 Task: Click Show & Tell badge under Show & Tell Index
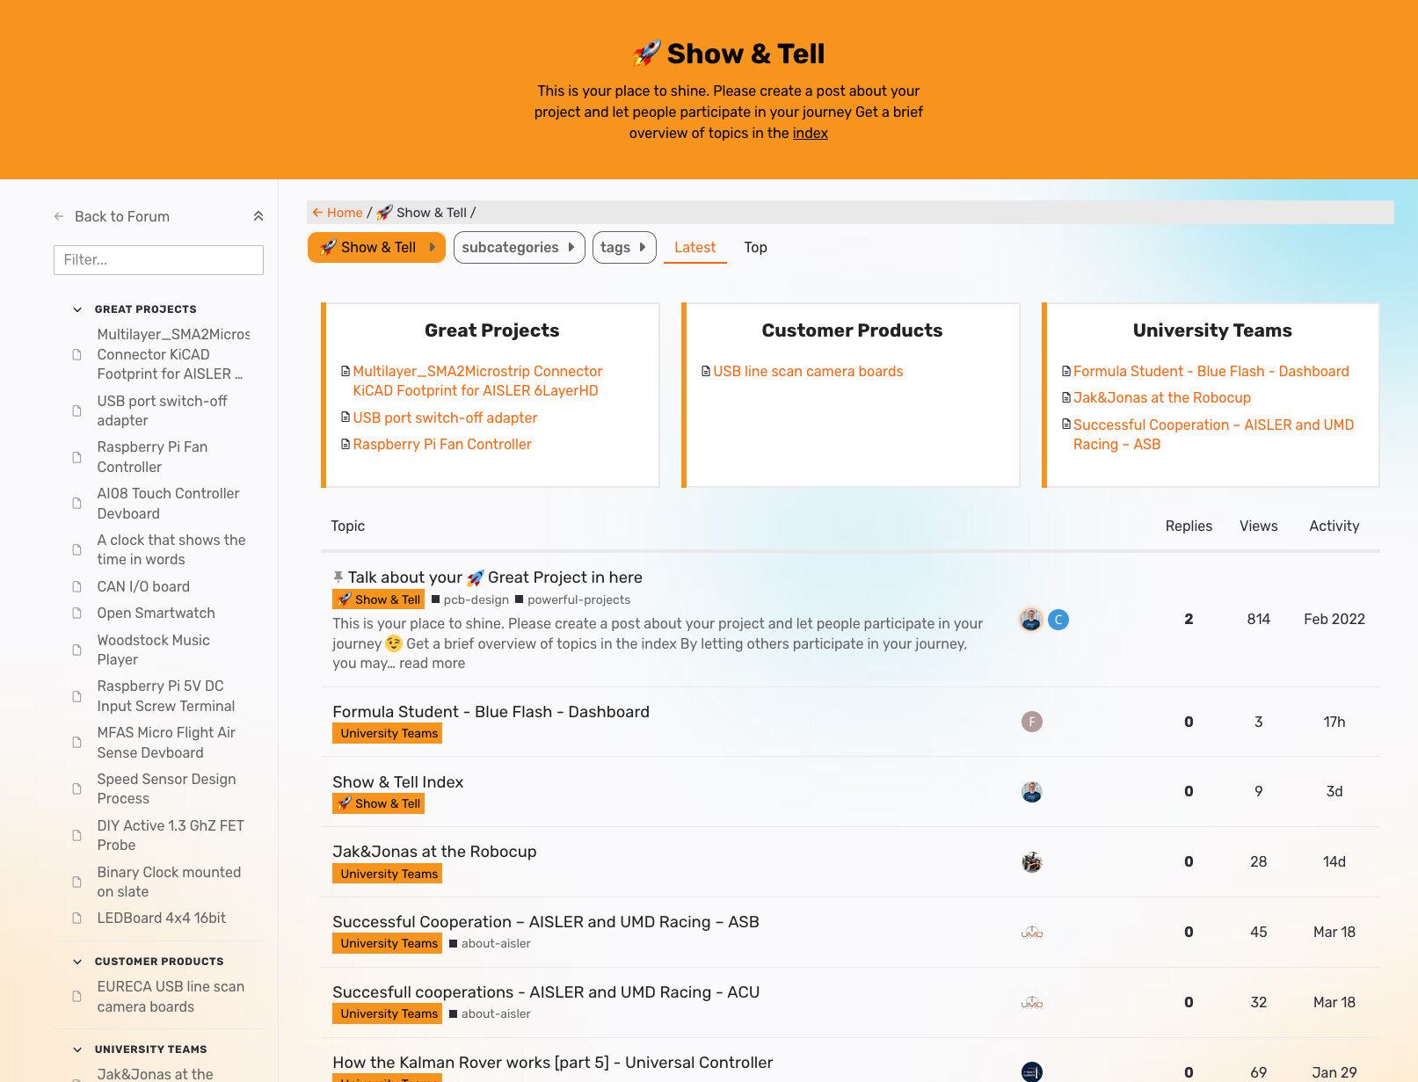378,803
